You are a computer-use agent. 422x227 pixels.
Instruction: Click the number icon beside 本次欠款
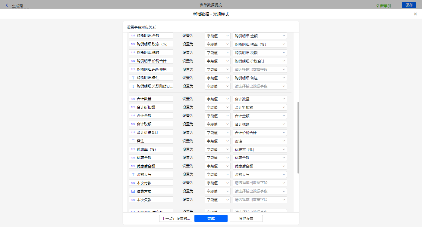(x=133, y=200)
